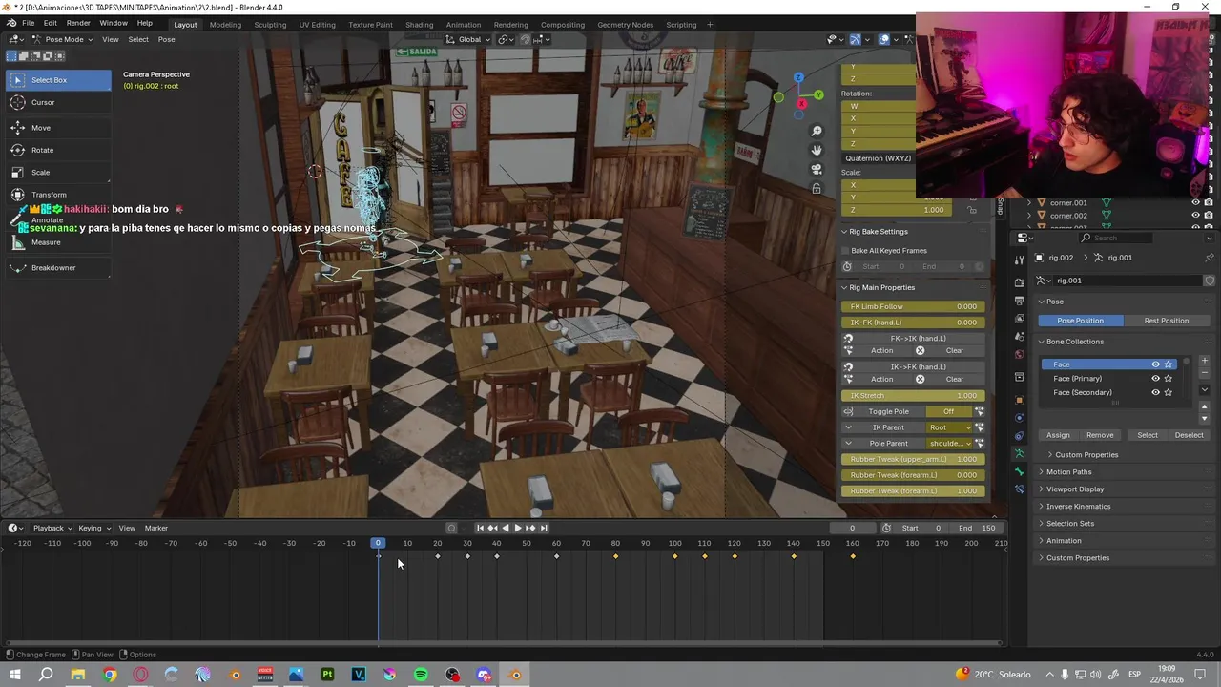This screenshot has width=1221, height=687.
Task: Select the Measure tool
Action: pyautogui.click(x=57, y=242)
